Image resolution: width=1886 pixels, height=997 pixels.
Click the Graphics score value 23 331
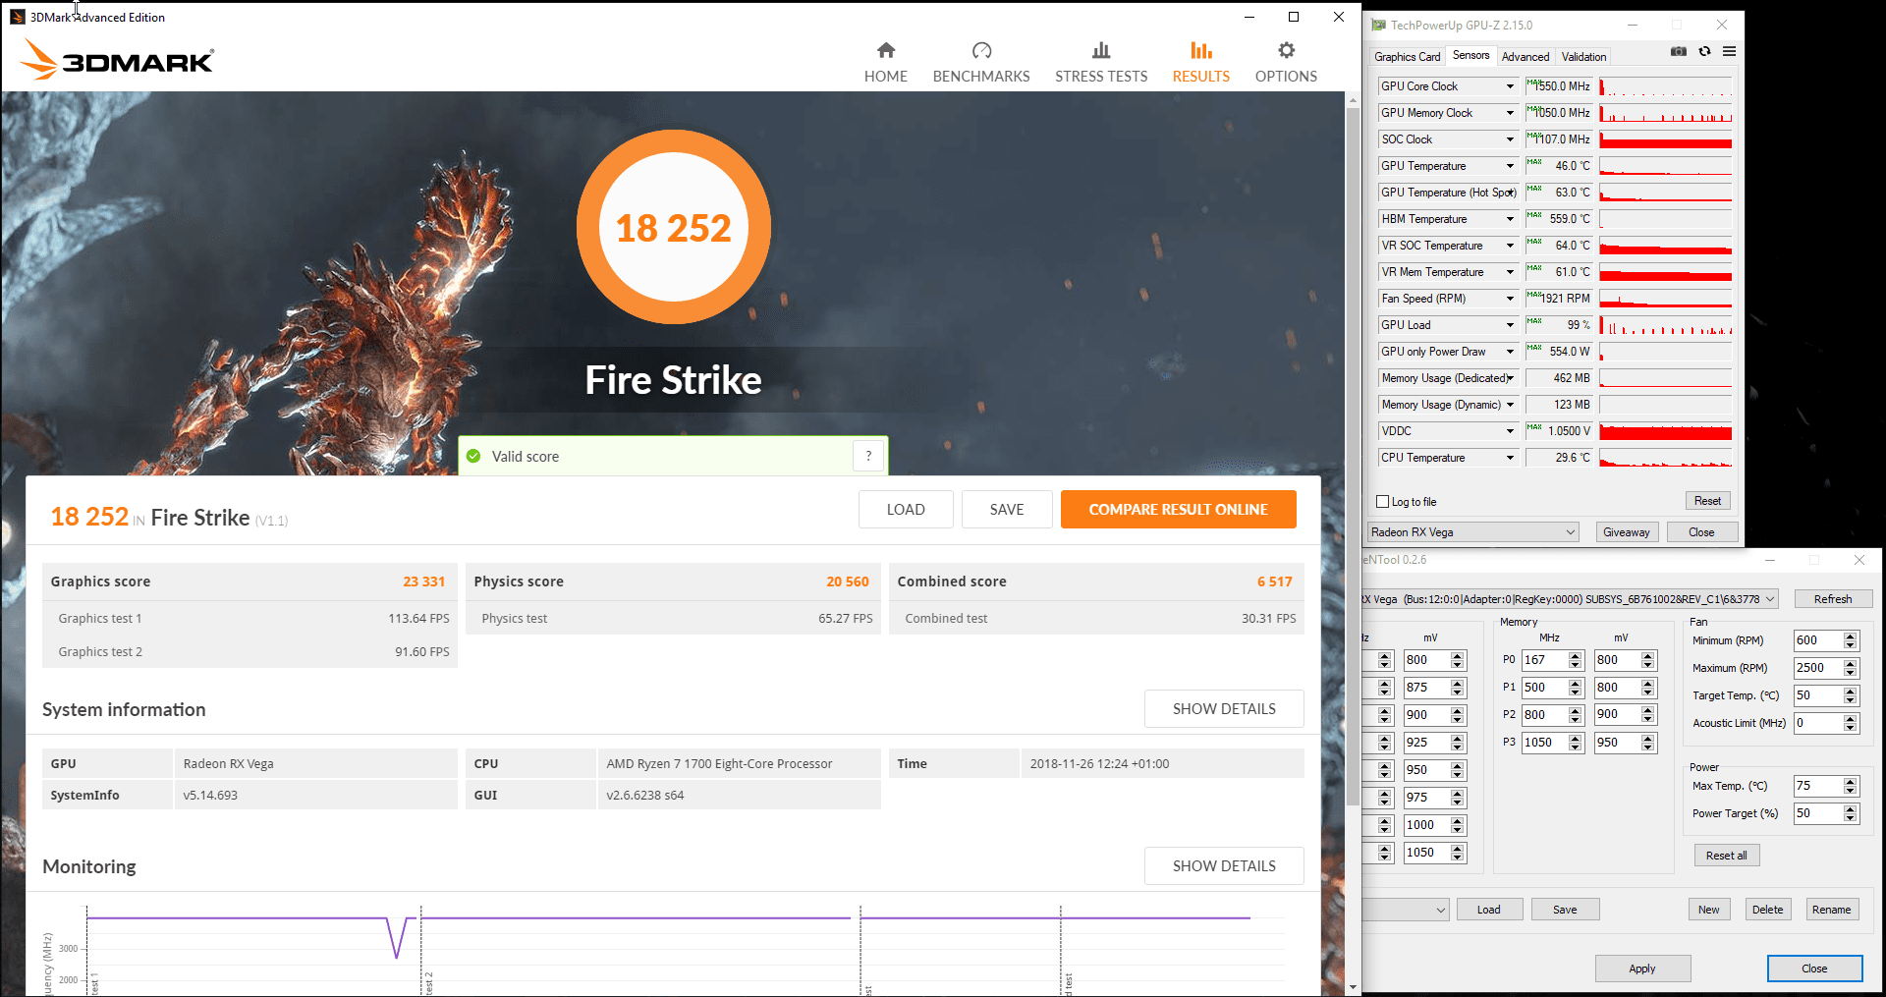coord(423,582)
